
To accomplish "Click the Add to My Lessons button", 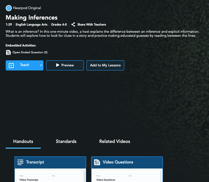I will coord(105,65).
